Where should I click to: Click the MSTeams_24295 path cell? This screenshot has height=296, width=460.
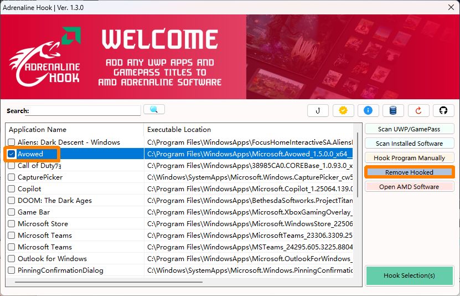coord(249,247)
